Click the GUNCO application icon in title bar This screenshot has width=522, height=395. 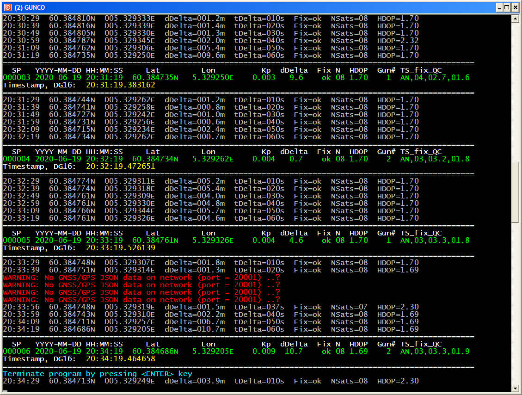pos(7,7)
